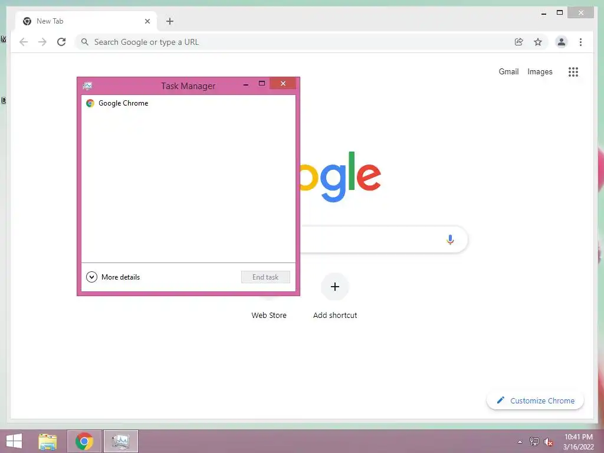Click the Task Manager title bar icon

coord(87,86)
